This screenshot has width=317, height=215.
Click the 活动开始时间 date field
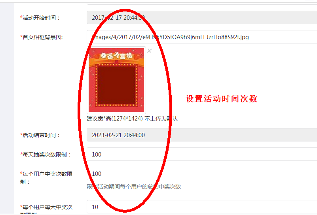coord(202,17)
